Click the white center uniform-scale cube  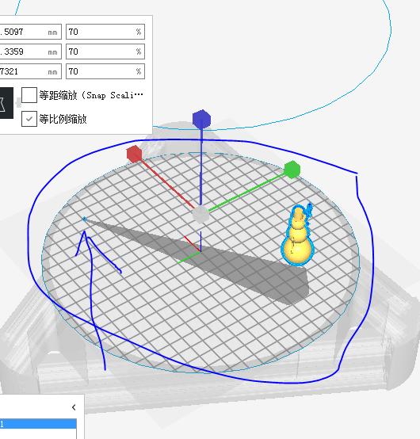click(x=200, y=215)
